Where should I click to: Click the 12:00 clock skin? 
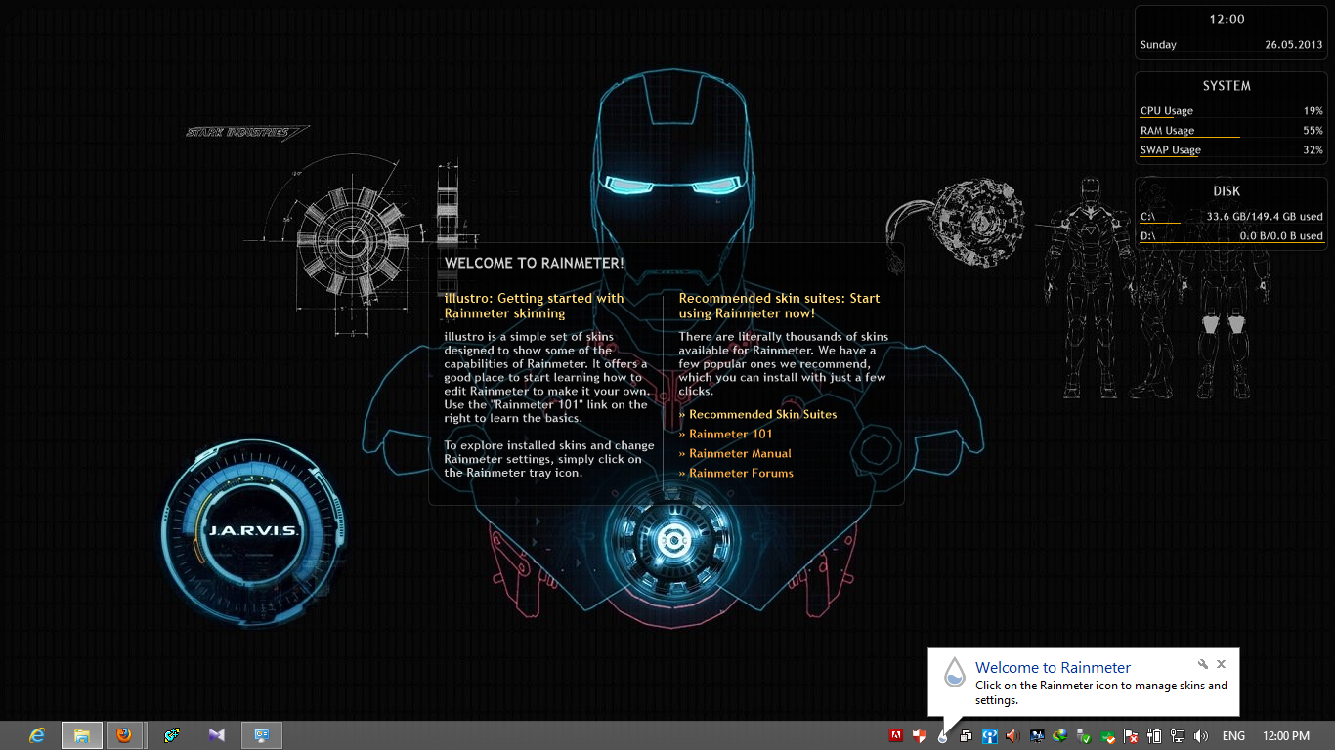point(1227,20)
